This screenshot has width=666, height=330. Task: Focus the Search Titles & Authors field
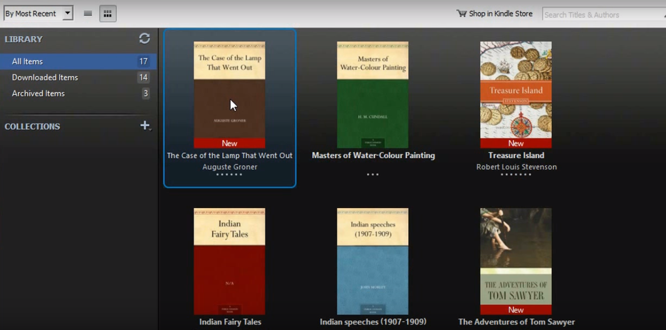(604, 15)
